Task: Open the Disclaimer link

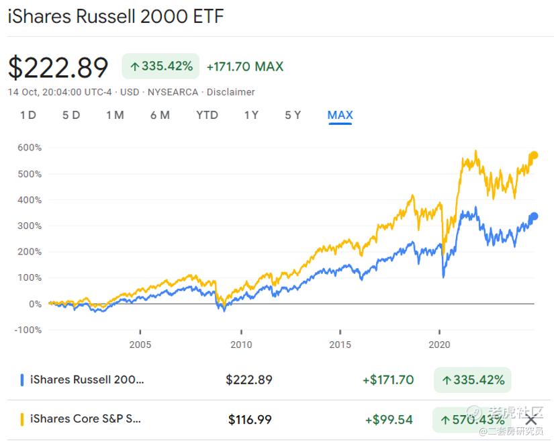Action: 231,92
